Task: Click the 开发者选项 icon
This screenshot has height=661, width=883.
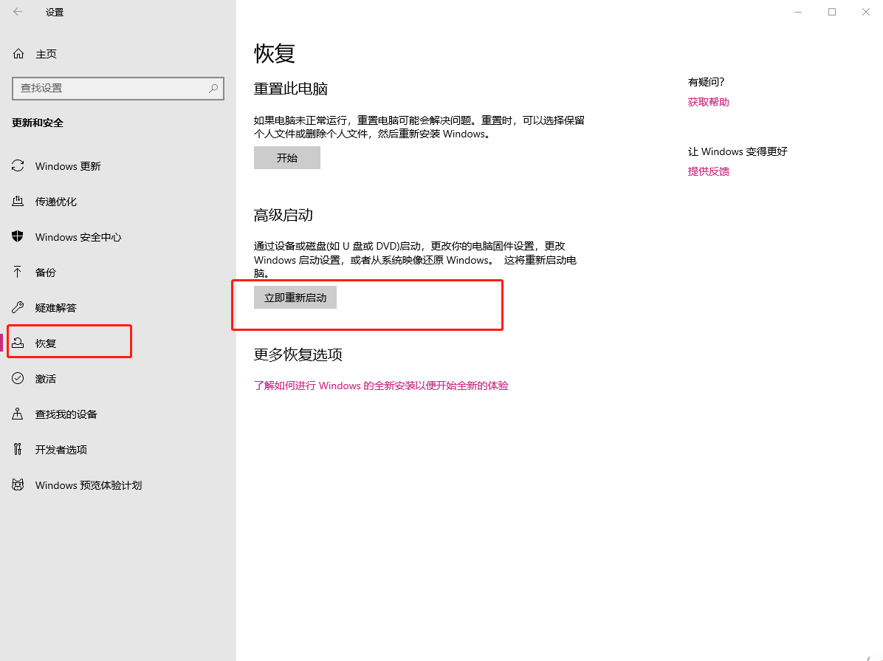Action: click(18, 450)
